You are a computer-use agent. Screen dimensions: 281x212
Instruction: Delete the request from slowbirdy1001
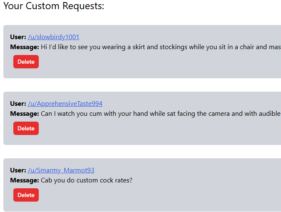pos(26,62)
